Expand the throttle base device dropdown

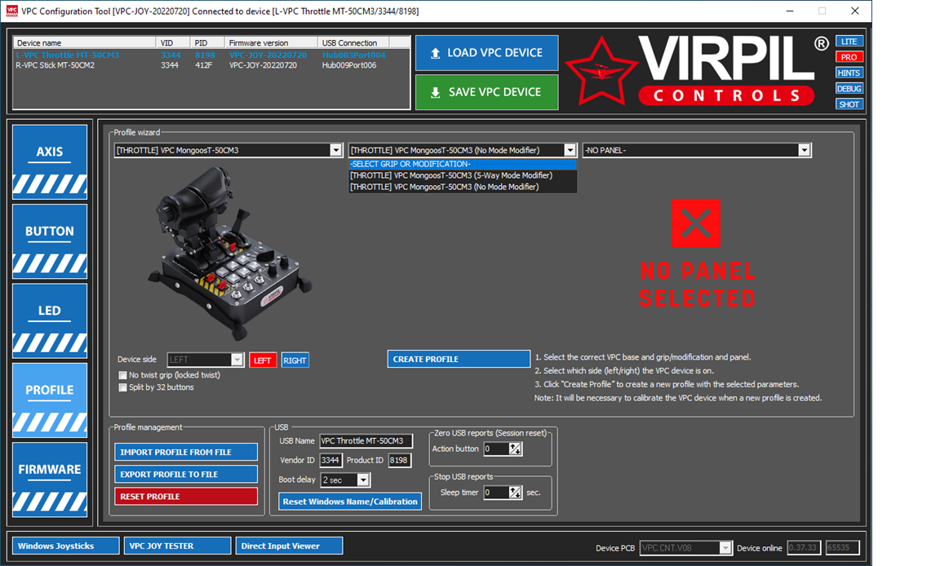coord(335,150)
